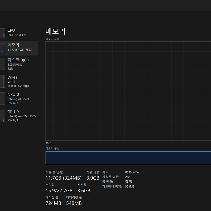Click the Intel(R) AI Boost text
The width and height of the screenshot is (211, 211).
(18, 99)
